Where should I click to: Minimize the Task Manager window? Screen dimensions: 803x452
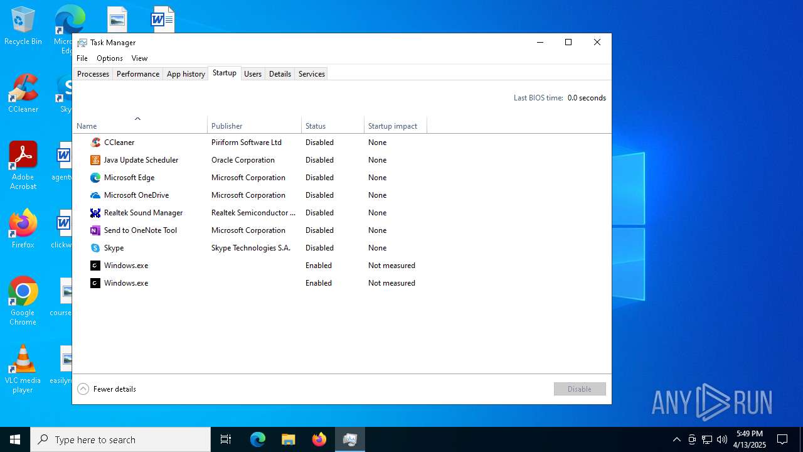tap(540, 43)
